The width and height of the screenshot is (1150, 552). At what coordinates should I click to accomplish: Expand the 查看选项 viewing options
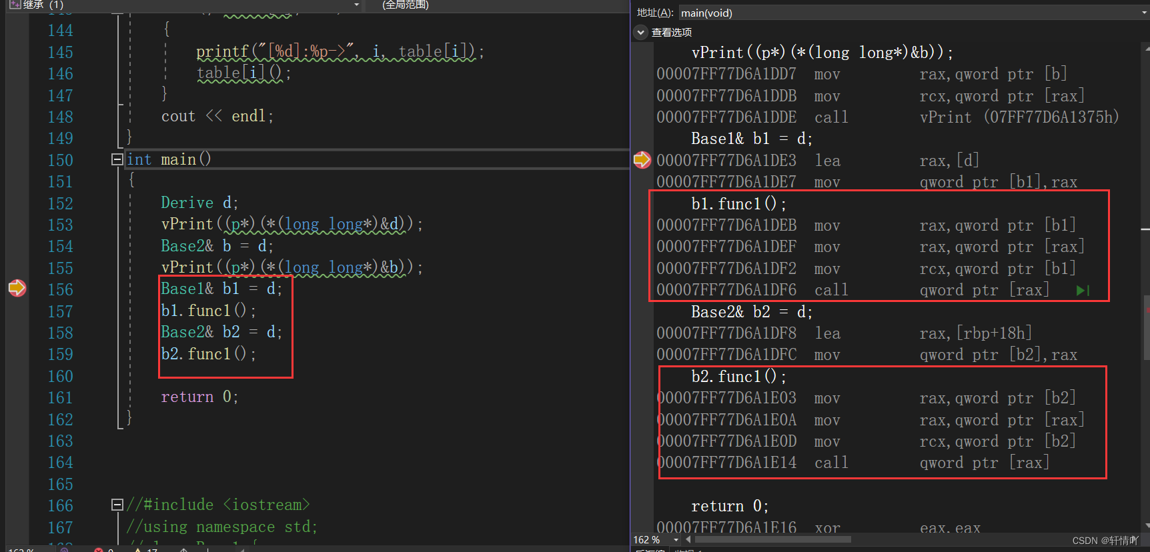click(x=641, y=32)
